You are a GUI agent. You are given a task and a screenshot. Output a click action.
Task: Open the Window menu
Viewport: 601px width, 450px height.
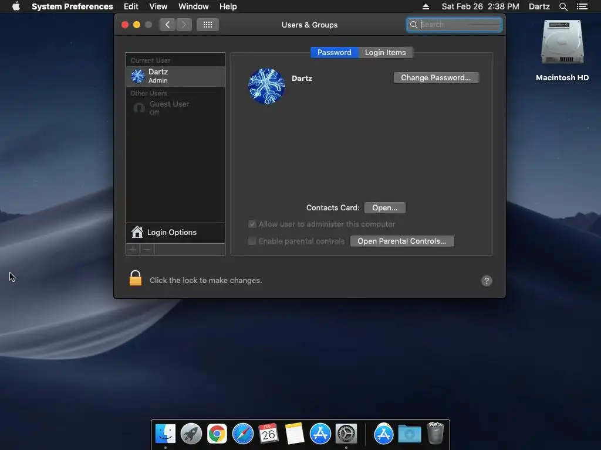coord(194,6)
